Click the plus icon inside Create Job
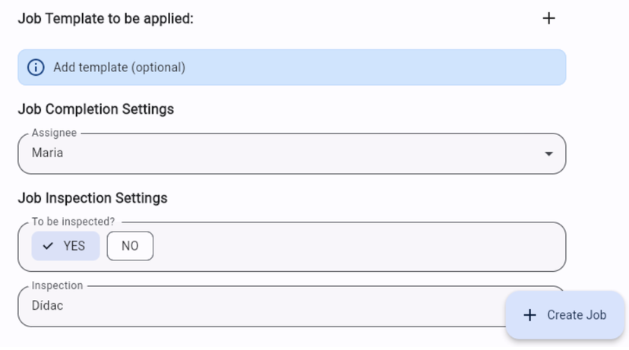Viewport: 629px width, 350px height. [529, 315]
